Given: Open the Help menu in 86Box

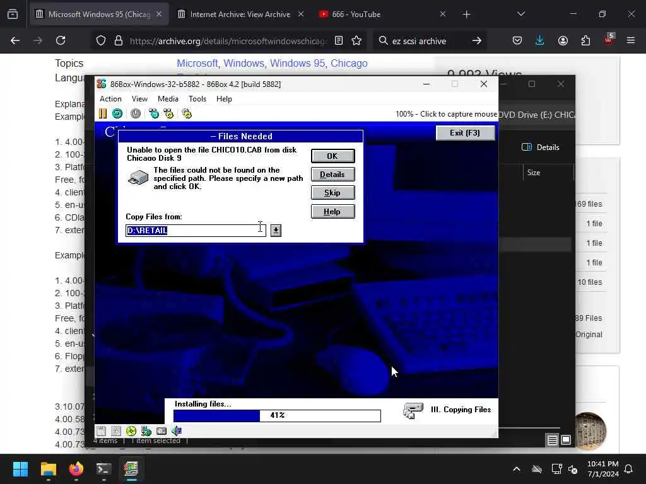Looking at the screenshot, I should (x=224, y=99).
